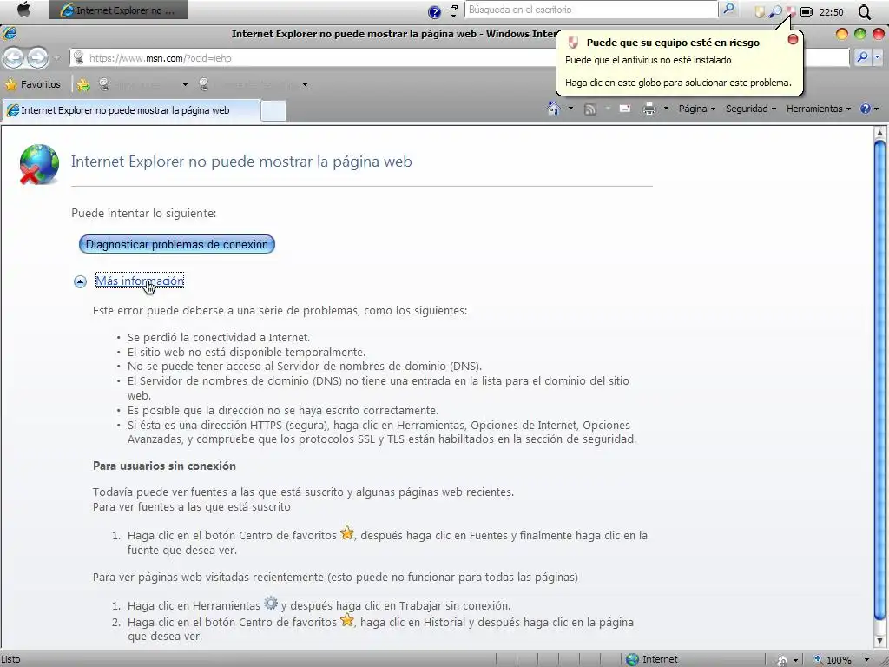Click the Internet zone globe in status bar
The width and height of the screenshot is (889, 667).
632,659
